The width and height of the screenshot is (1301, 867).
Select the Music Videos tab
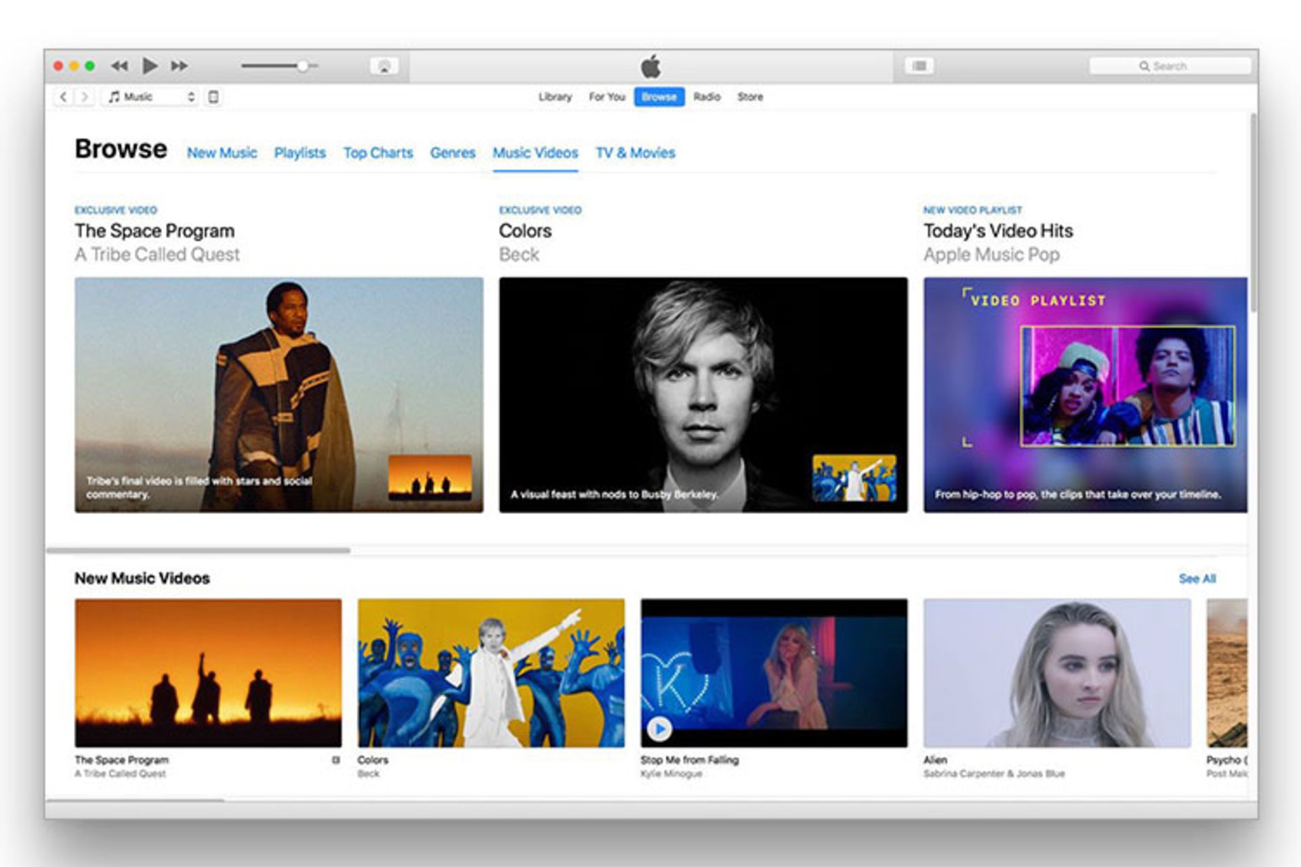[536, 153]
